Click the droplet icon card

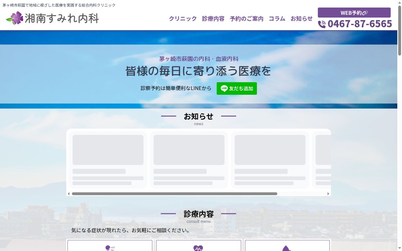coord(287,246)
